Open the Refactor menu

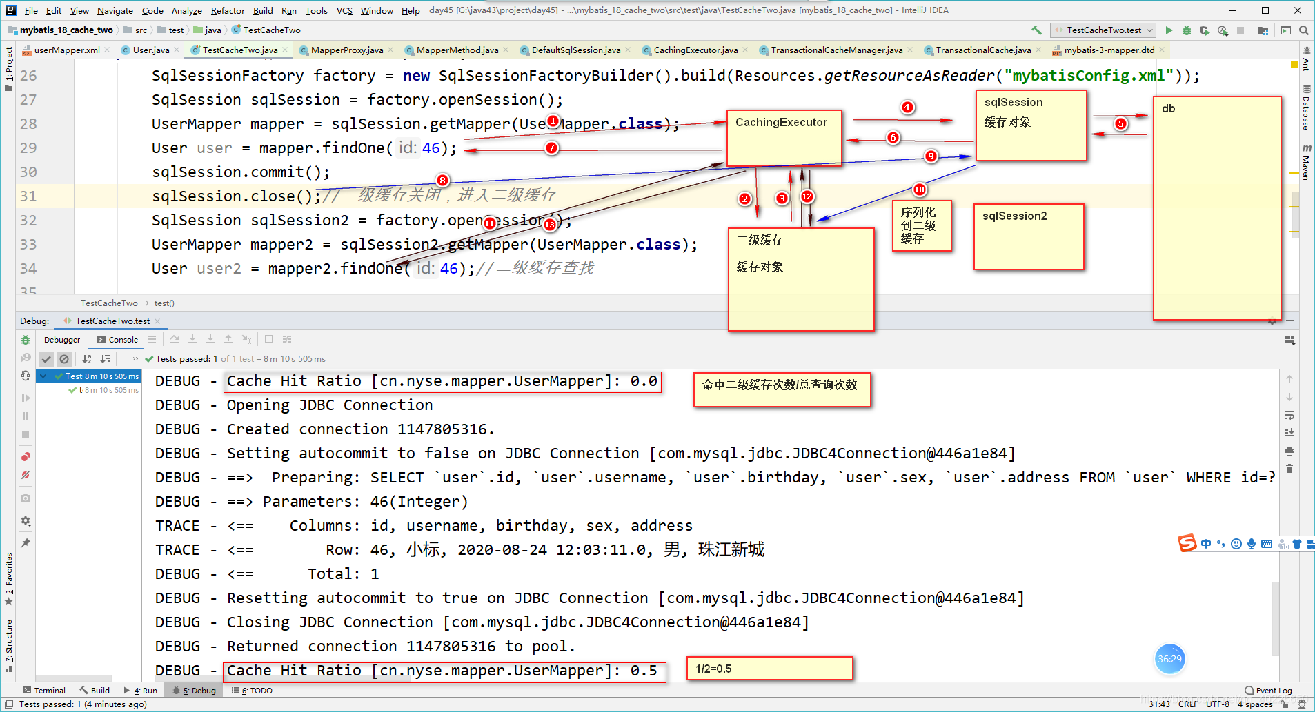228,10
